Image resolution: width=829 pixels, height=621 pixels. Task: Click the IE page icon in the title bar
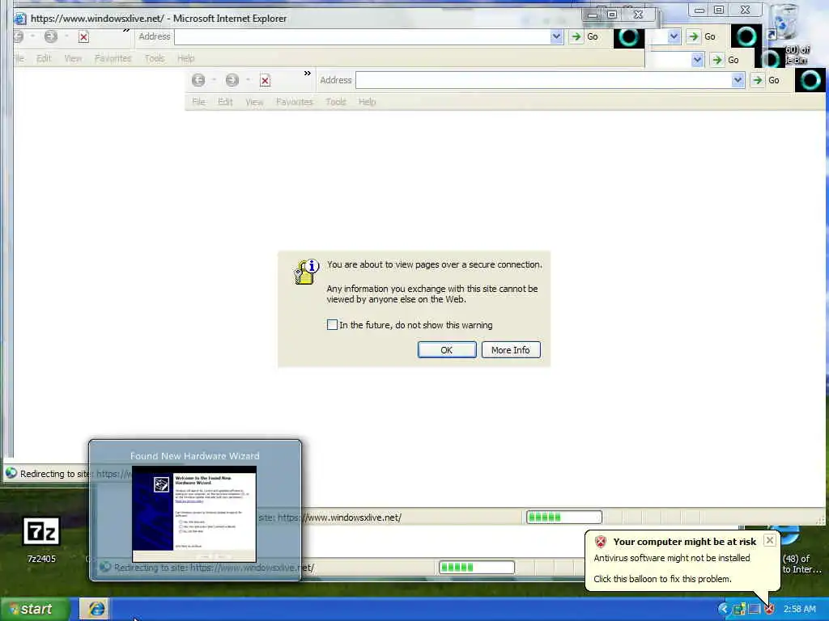point(20,19)
